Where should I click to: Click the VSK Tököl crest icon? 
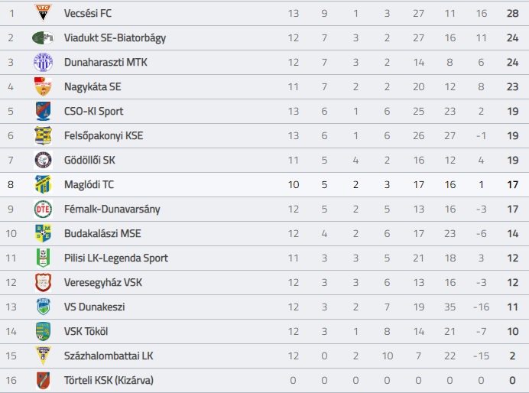[43, 331]
